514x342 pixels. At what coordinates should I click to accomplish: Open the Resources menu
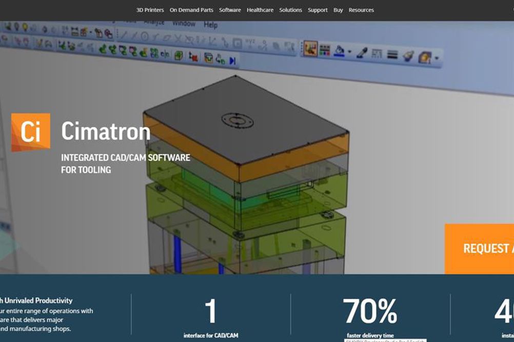(361, 10)
